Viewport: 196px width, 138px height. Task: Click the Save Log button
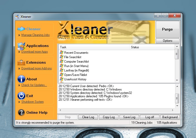(x=129, y=117)
